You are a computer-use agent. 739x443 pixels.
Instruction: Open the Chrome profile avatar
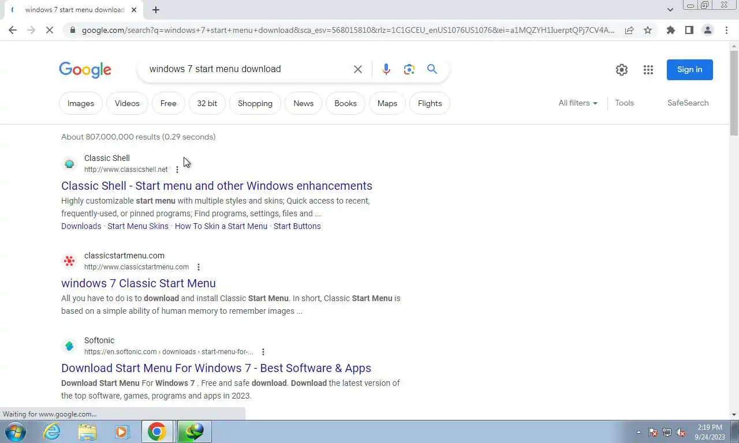707,30
